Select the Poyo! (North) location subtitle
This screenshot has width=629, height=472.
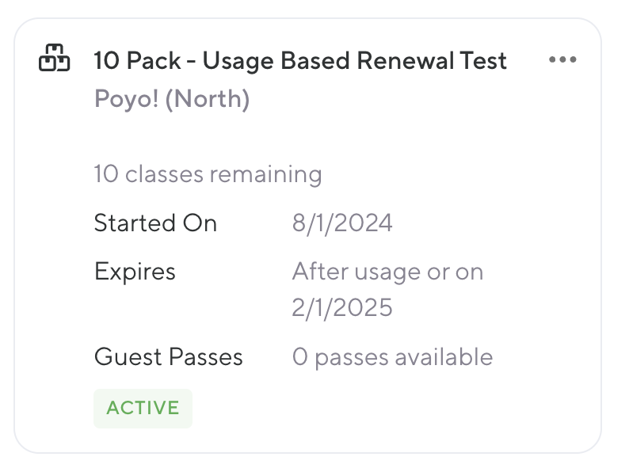click(x=172, y=100)
